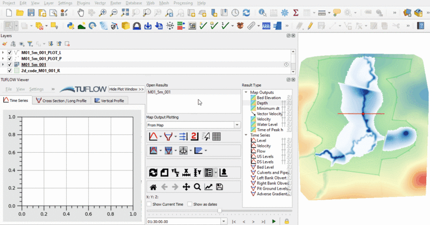430x225 pixels.
Task: Click the Hide Plot Window button
Action: coord(126,89)
